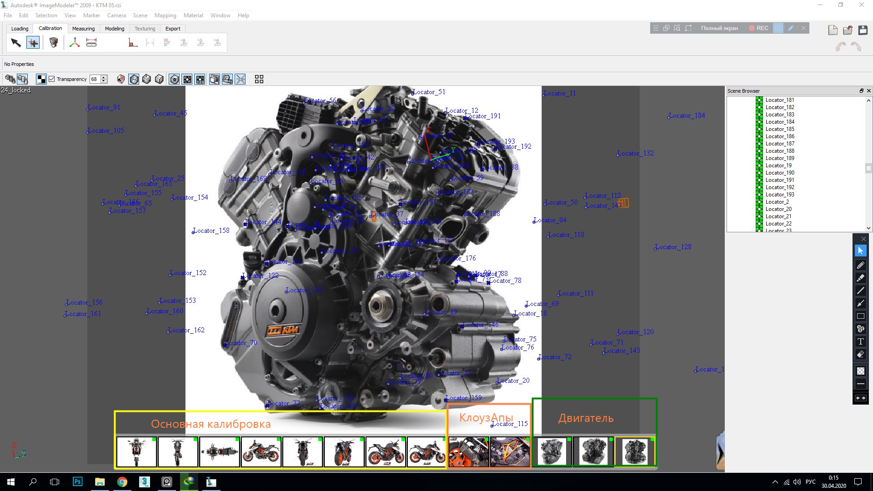This screenshot has height=491, width=873.
Task: Select the wireframe cube display mode
Action: pyautogui.click(x=134, y=79)
